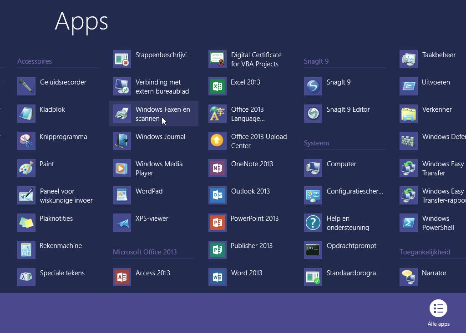Launch the Windows PowerShell icon
466x333 pixels.
(409, 223)
